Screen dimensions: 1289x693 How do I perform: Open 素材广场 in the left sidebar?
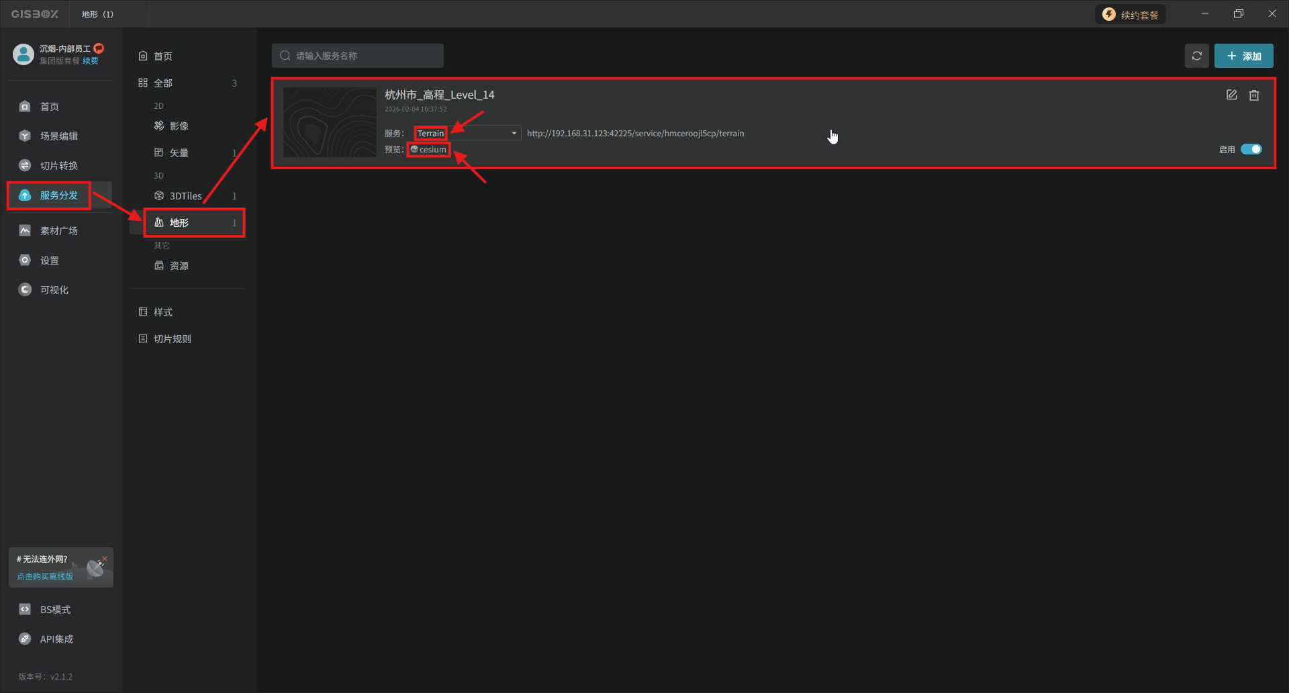[58, 231]
